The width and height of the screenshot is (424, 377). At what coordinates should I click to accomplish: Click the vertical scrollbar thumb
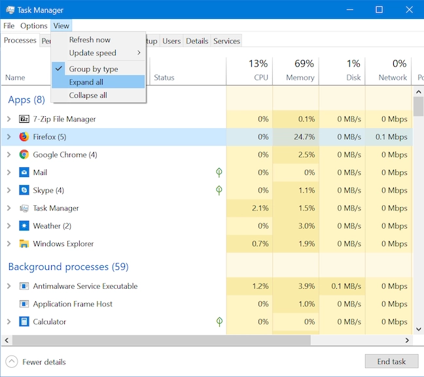pyautogui.click(x=419, y=106)
